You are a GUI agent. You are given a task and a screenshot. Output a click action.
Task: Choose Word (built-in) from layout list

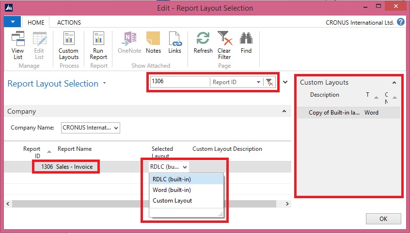pyautogui.click(x=171, y=190)
